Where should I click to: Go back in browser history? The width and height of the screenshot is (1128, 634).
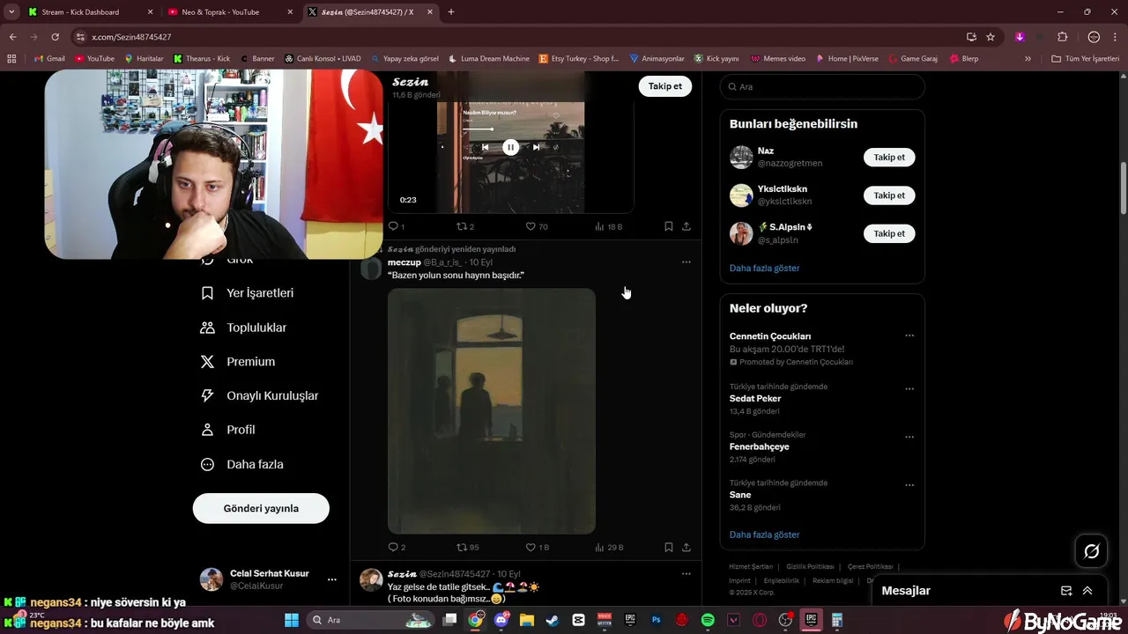click(x=13, y=37)
